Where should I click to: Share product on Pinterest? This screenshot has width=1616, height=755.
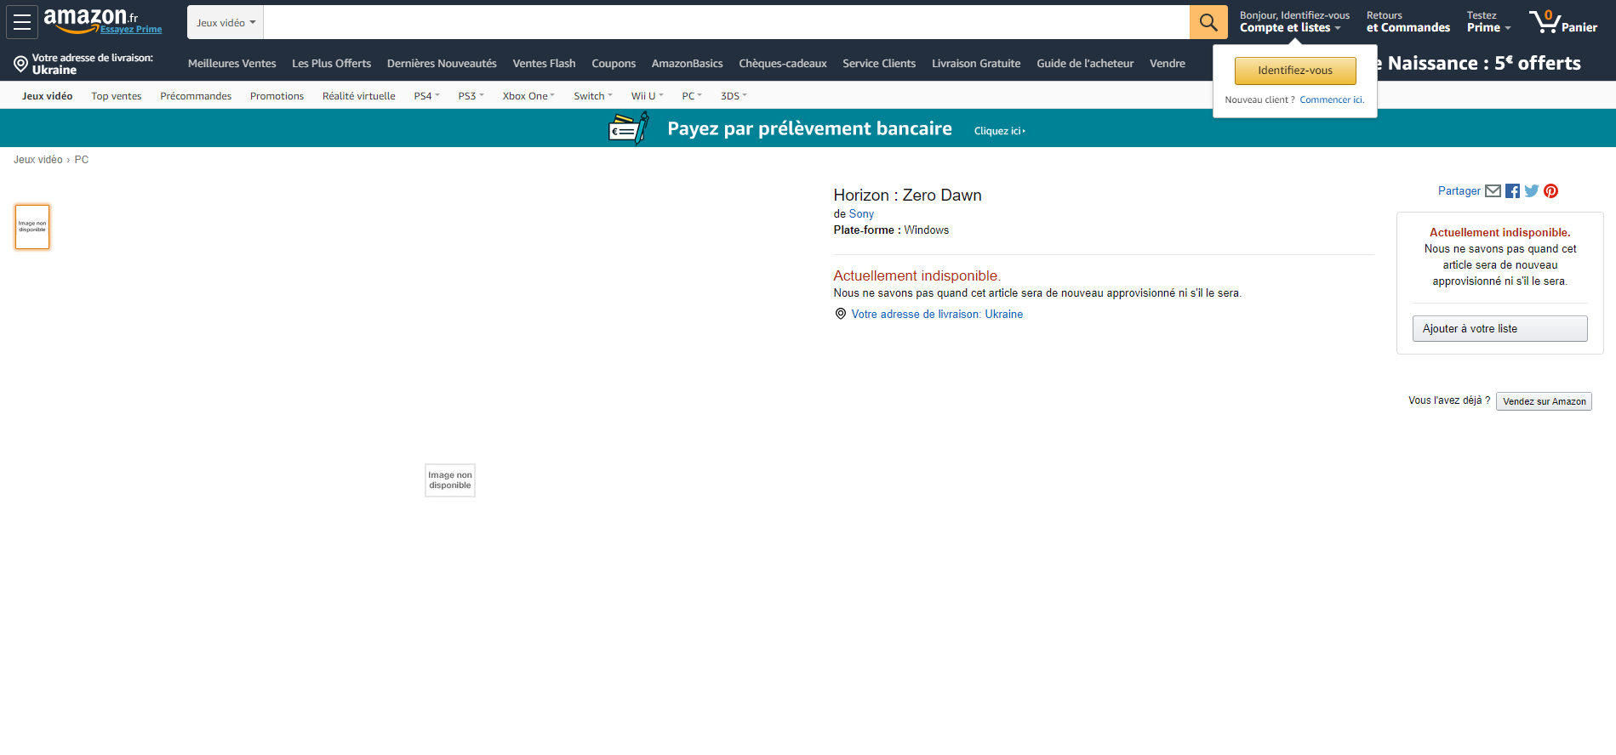[x=1551, y=191]
